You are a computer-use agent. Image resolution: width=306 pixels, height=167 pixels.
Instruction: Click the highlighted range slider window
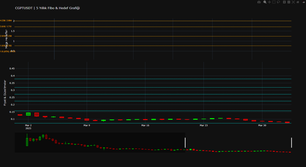pyautogui.click(x=238, y=143)
